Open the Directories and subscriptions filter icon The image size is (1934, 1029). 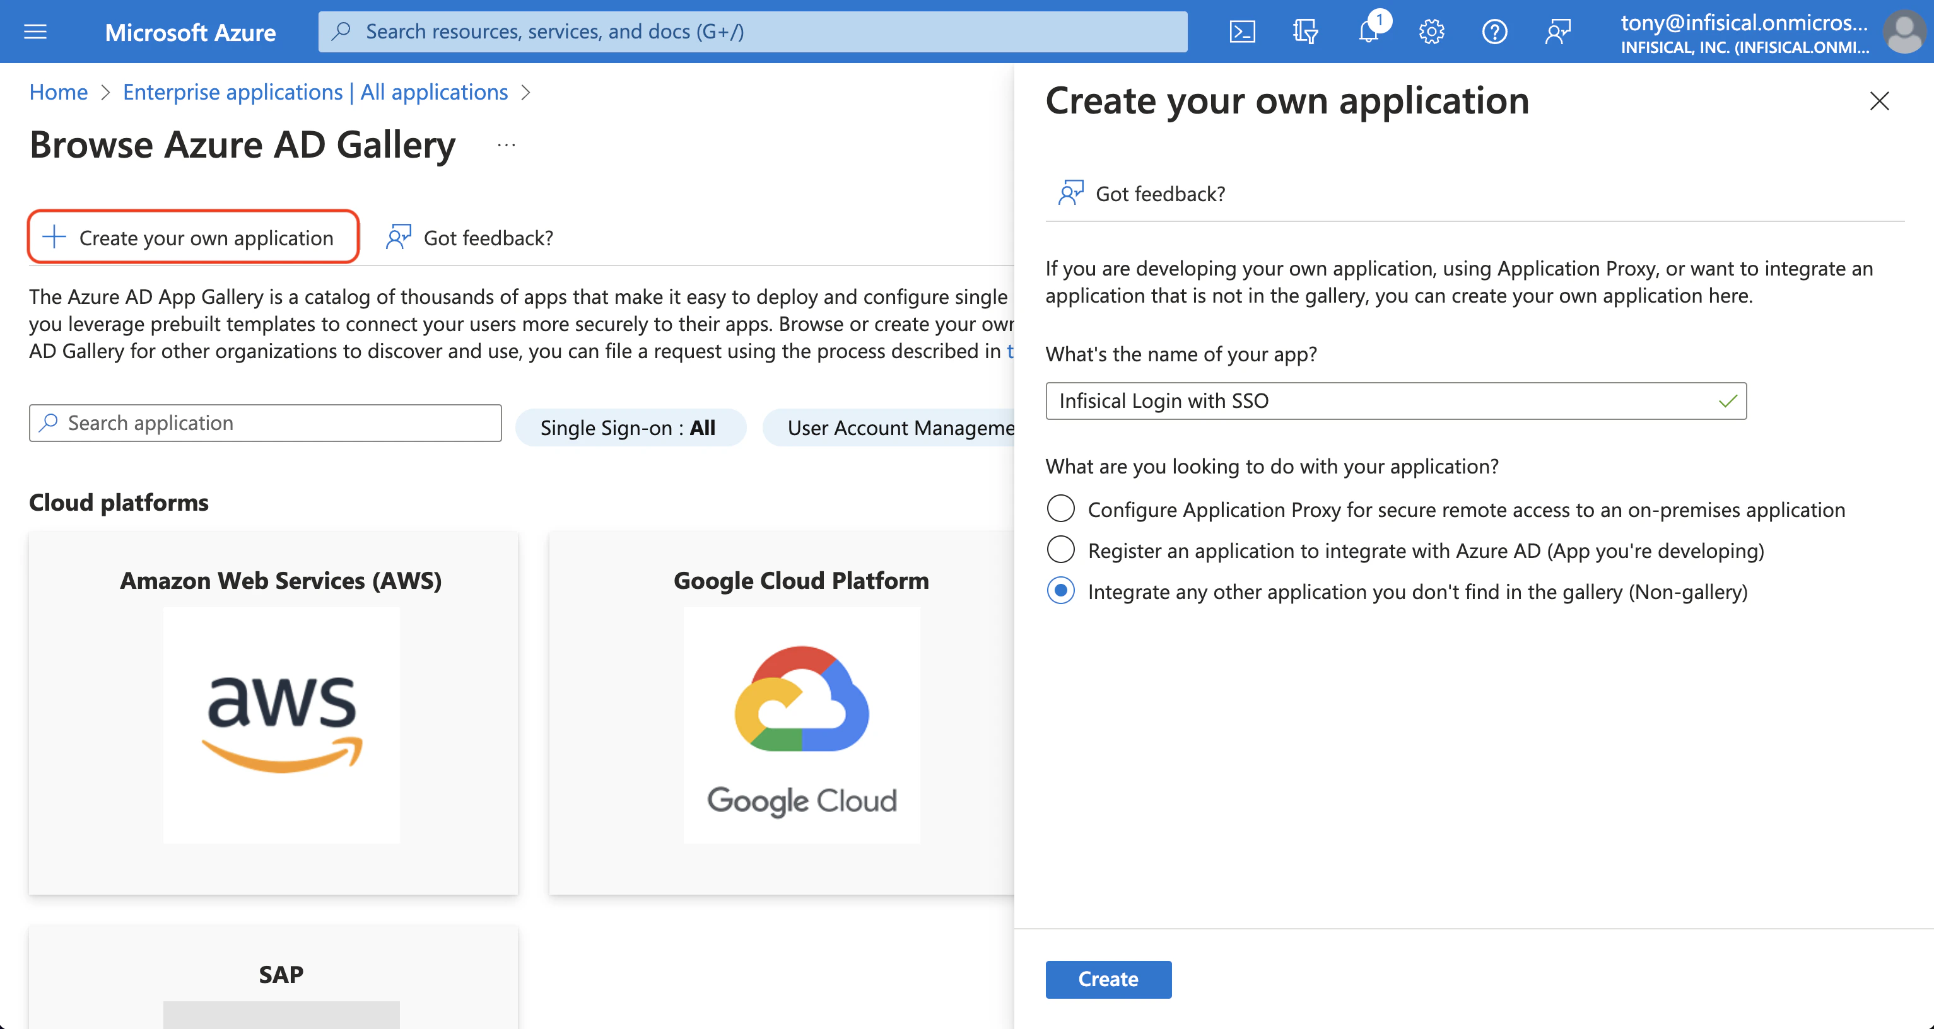[1305, 32]
